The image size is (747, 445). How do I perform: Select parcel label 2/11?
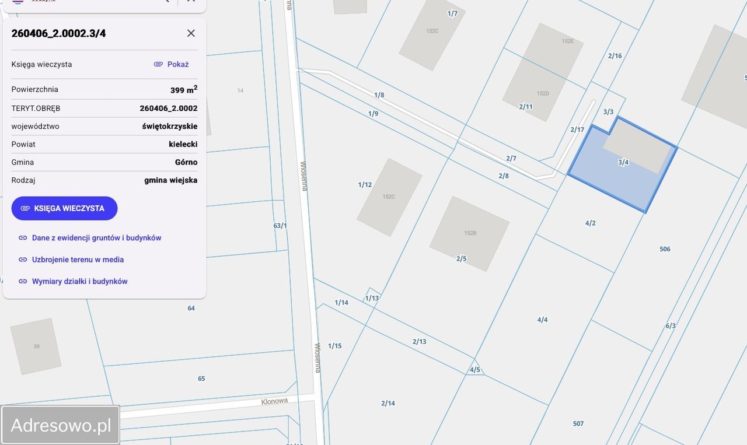coord(526,107)
